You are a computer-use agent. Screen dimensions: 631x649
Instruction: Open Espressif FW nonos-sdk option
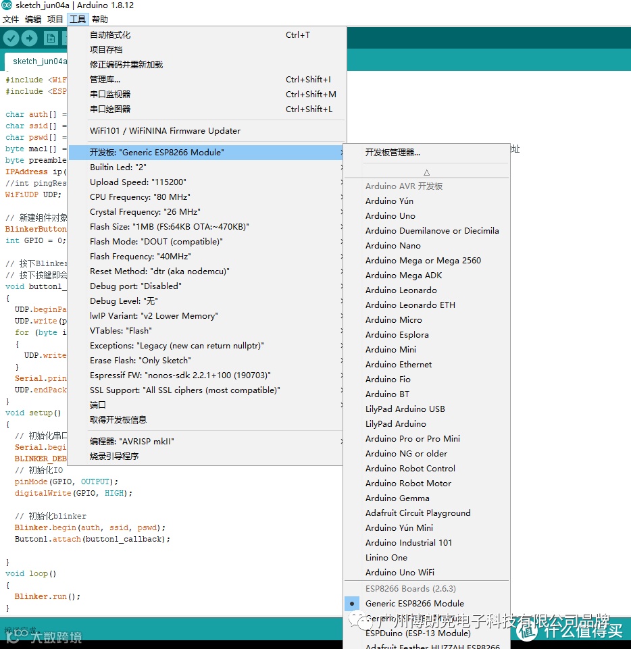click(206, 375)
